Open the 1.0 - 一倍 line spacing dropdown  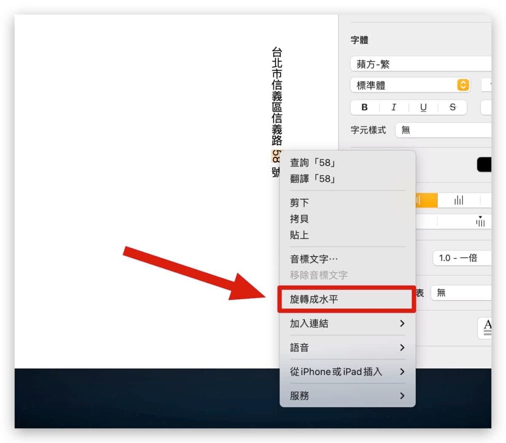tap(462, 258)
